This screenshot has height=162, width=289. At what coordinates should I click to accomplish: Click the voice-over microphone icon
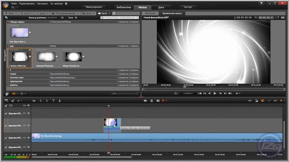(x=60, y=101)
